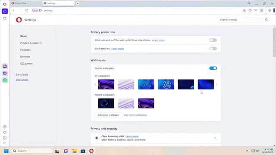Viewport: 276px width, 155px height.
Task: Open the Rate Opera link
Action: pyautogui.click(x=22, y=74)
